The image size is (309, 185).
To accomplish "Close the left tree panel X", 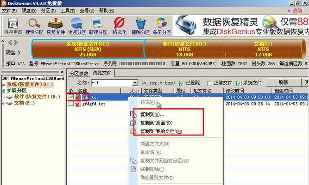I will (62, 72).
